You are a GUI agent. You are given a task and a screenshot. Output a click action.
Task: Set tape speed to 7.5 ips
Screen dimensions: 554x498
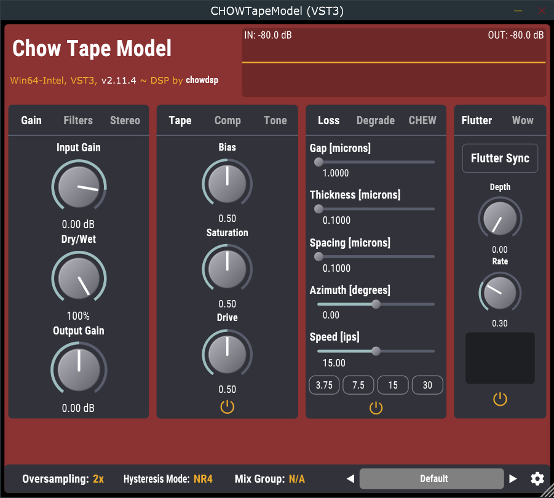(x=358, y=385)
